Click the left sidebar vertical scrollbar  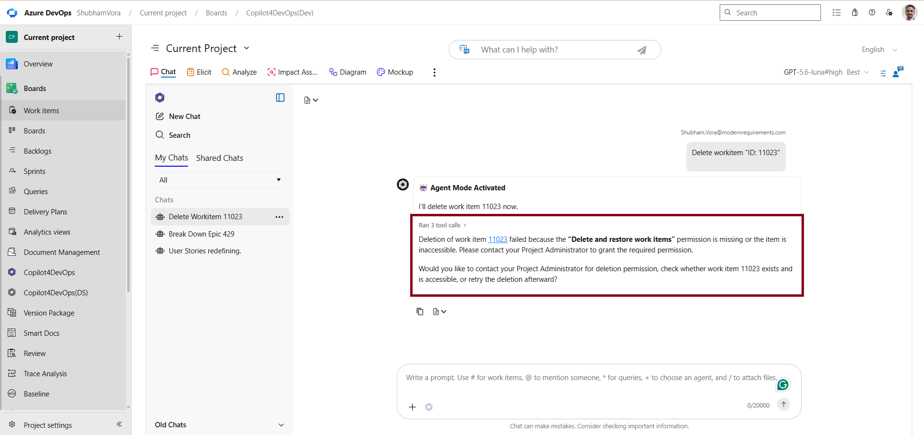pos(128,174)
